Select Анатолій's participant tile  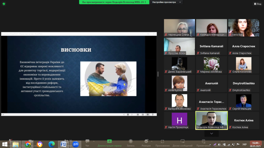tap(212, 83)
